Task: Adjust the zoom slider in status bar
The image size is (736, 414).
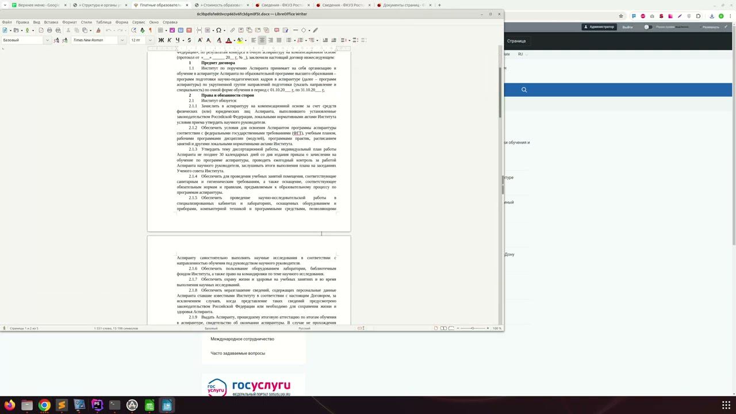Action: (x=472, y=328)
